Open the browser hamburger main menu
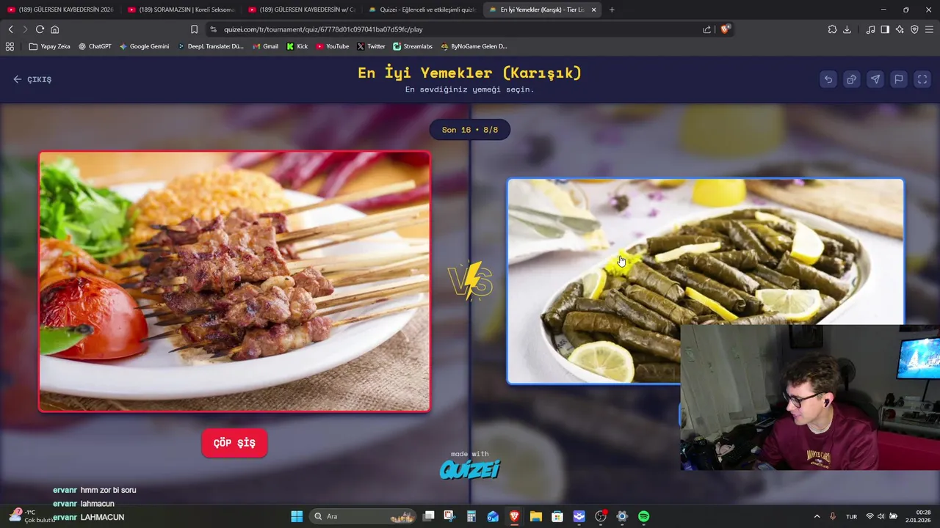The image size is (940, 528). click(x=929, y=29)
